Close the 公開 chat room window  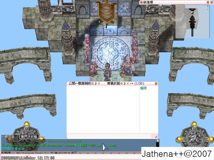coord(156,84)
